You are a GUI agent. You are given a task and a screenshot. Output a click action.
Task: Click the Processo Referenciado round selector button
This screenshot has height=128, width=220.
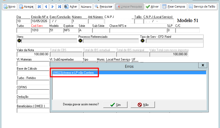point(80,41)
